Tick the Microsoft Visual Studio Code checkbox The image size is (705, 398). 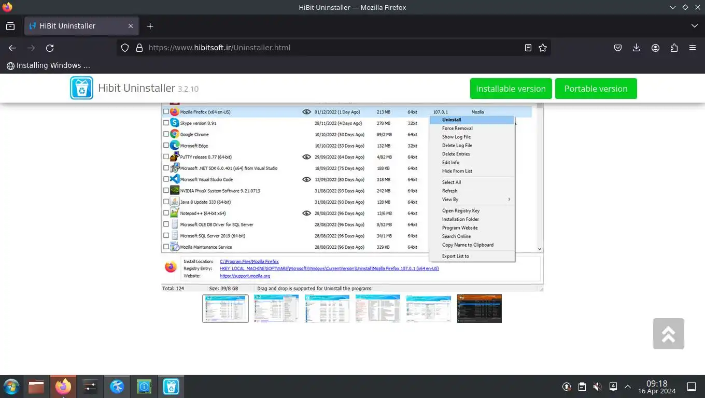point(166,179)
